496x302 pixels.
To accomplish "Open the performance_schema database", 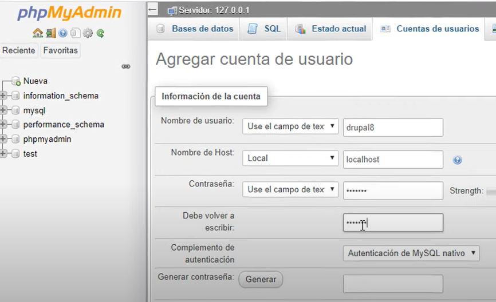I will pyautogui.click(x=64, y=125).
